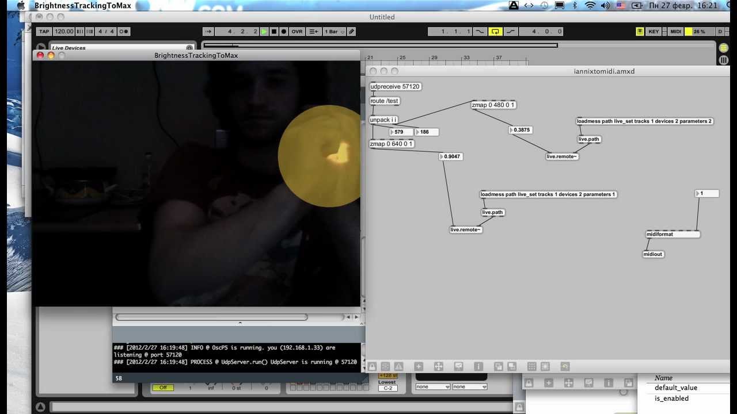Select the midiformat object
Screen dimensions: 737x414
673,235
